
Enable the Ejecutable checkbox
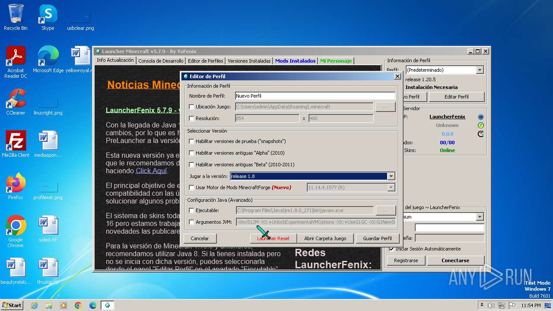(x=192, y=210)
